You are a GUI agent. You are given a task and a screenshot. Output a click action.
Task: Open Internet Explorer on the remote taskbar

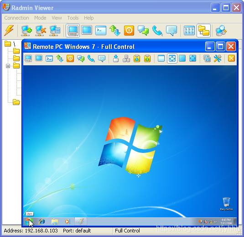tap(42, 221)
